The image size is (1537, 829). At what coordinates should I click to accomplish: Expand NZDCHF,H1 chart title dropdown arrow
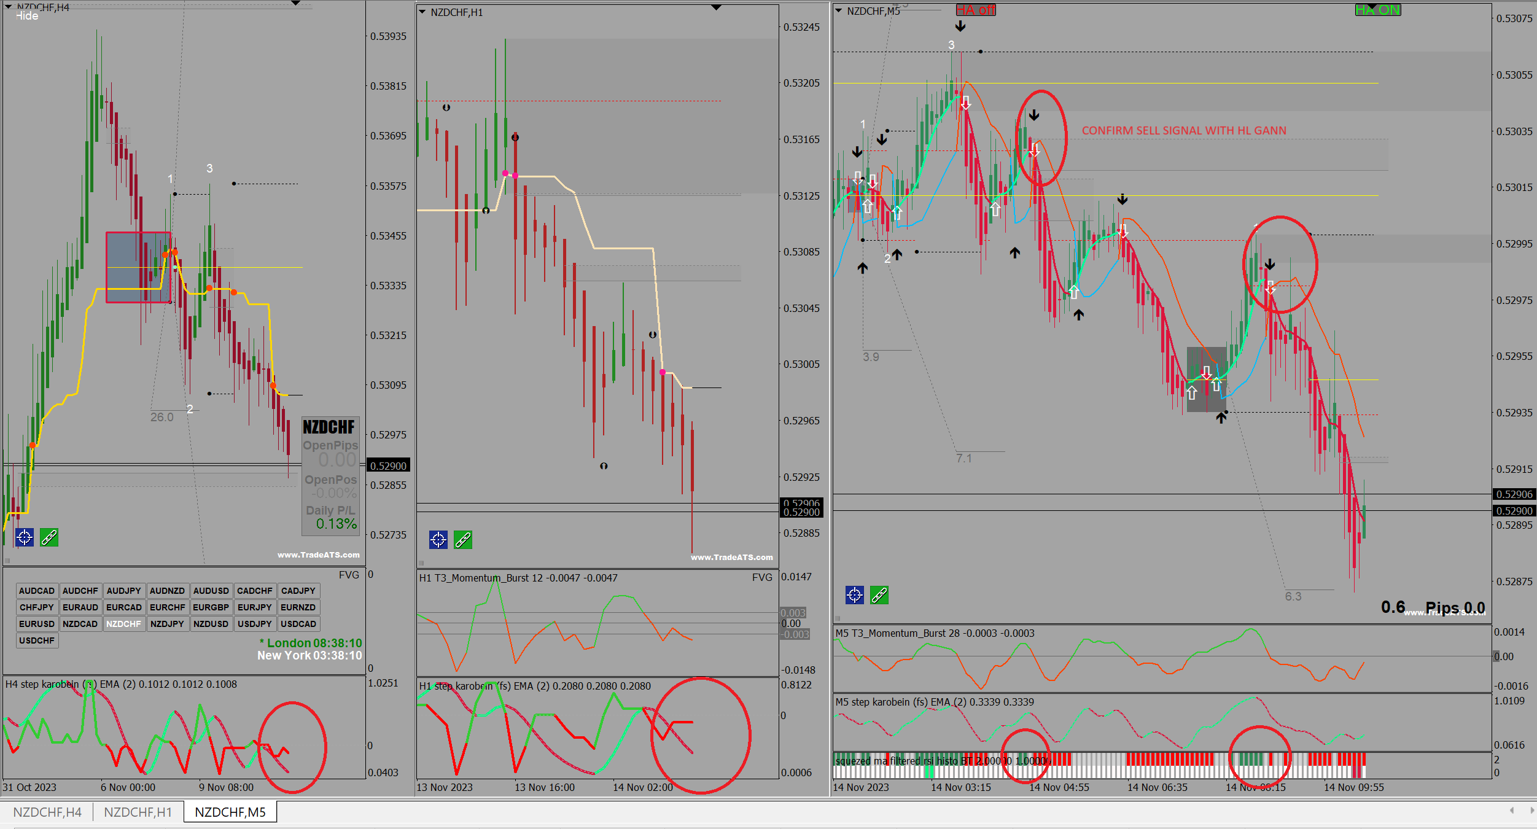pyautogui.click(x=422, y=12)
